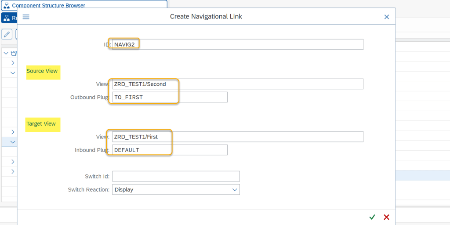Close the Create Navigational Link dialog
The image size is (450, 225).
click(387, 17)
